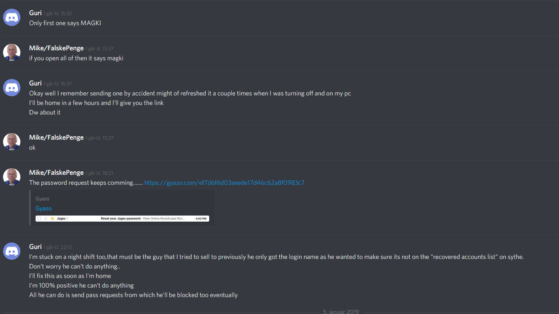Click Guri's avatar beside "Only first one says MAGKI"
559x314 pixels.
(12, 17)
